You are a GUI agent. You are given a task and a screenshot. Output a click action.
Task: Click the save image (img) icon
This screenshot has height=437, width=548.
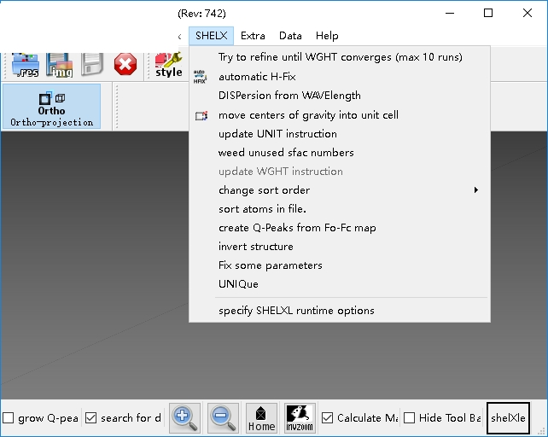(x=59, y=65)
